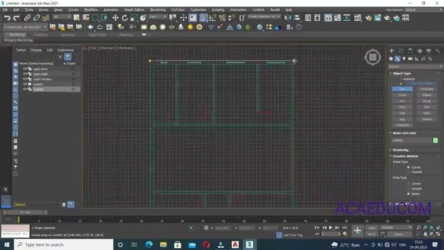Toggle the Percent Snap icon

tap(222, 18)
